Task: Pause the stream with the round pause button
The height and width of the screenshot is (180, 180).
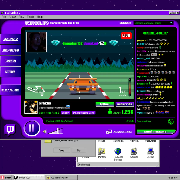Action: 32,128
